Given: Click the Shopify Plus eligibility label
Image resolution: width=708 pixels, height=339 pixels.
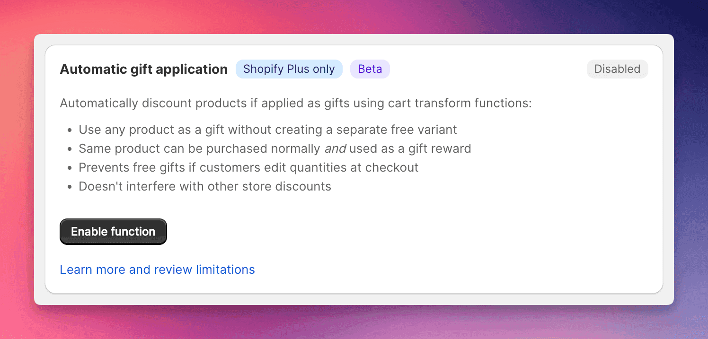Looking at the screenshot, I should [289, 69].
